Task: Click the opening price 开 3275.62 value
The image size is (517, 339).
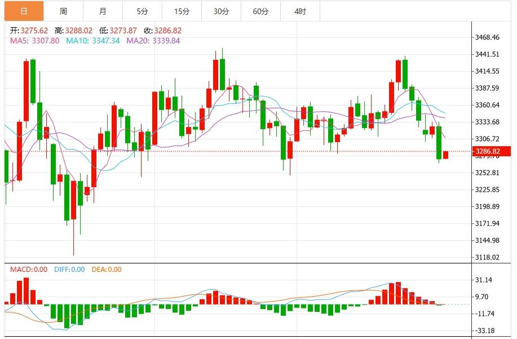Action: [30, 31]
